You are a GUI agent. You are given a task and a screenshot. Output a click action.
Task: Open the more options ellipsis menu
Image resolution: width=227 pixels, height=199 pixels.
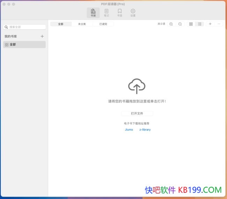click(x=219, y=24)
